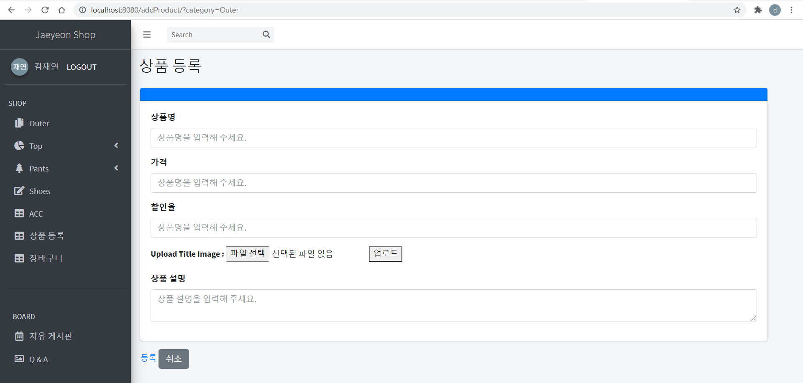Click the 상품명 input field
This screenshot has height=383, width=803.
(x=453, y=138)
